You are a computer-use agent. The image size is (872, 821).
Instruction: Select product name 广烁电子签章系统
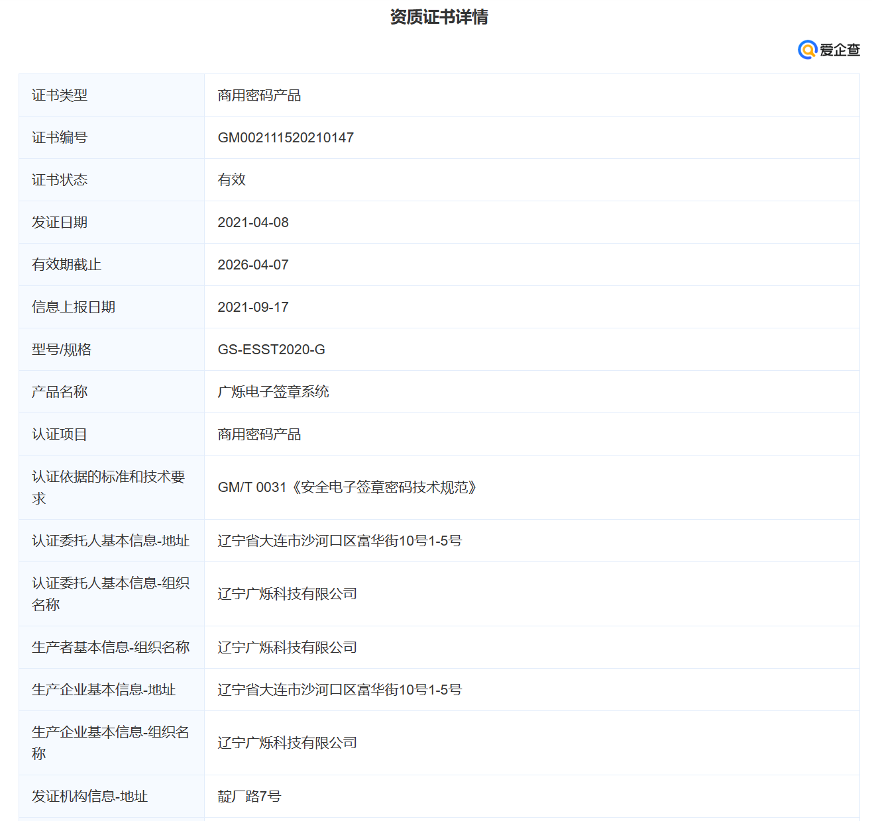pos(273,392)
